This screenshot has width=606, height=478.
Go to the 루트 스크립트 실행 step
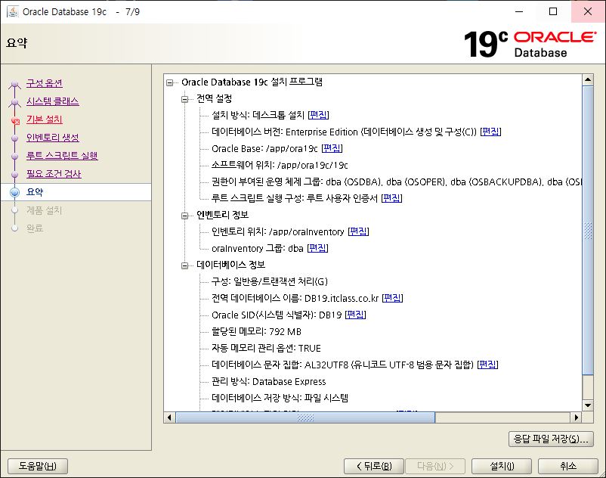(62, 156)
